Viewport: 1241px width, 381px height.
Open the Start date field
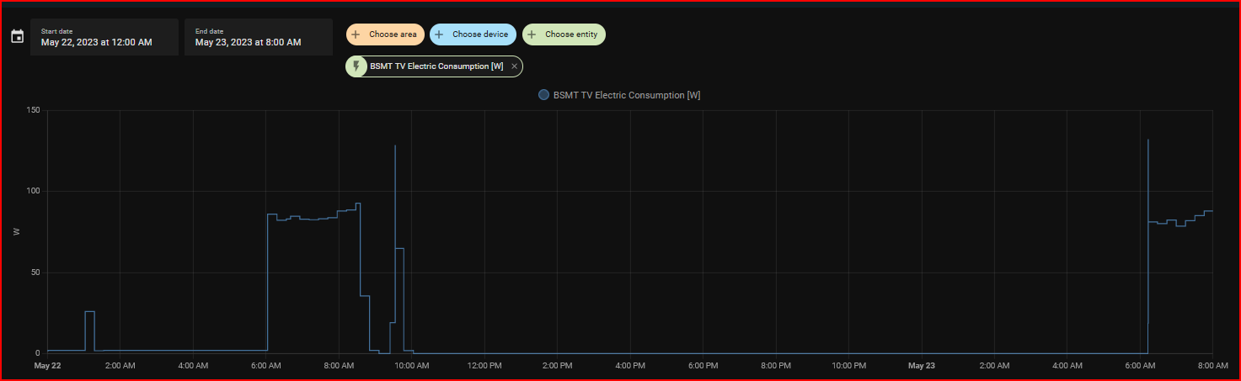104,37
